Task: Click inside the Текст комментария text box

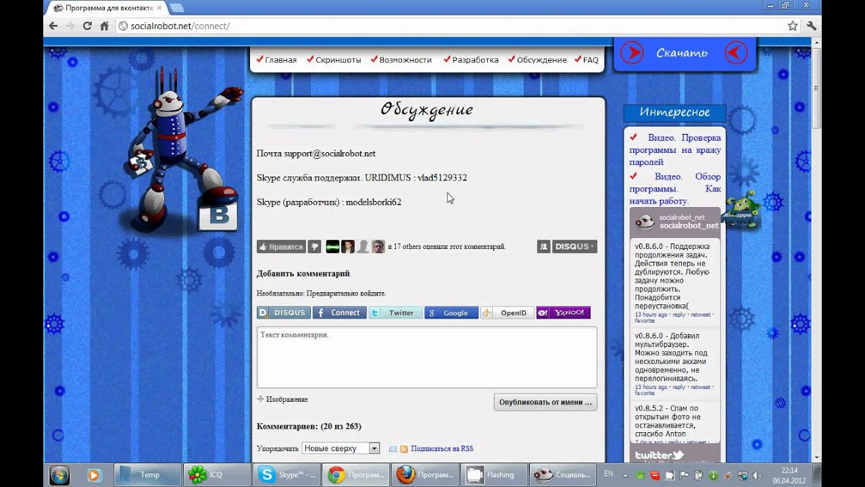Action: point(427,357)
